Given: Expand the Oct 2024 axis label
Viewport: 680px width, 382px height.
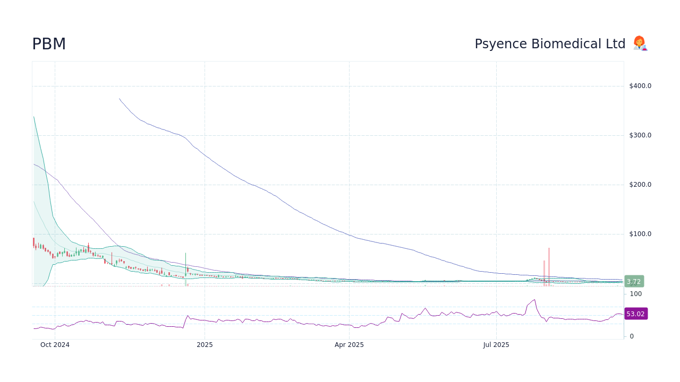Looking at the screenshot, I should pyautogui.click(x=55, y=345).
